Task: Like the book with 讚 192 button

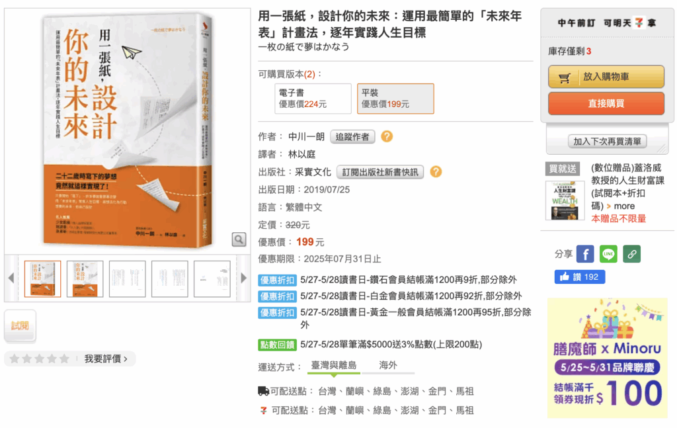Action: 579,277
